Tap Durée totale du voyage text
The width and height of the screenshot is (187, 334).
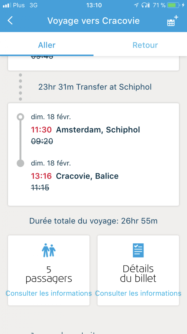coord(93,221)
